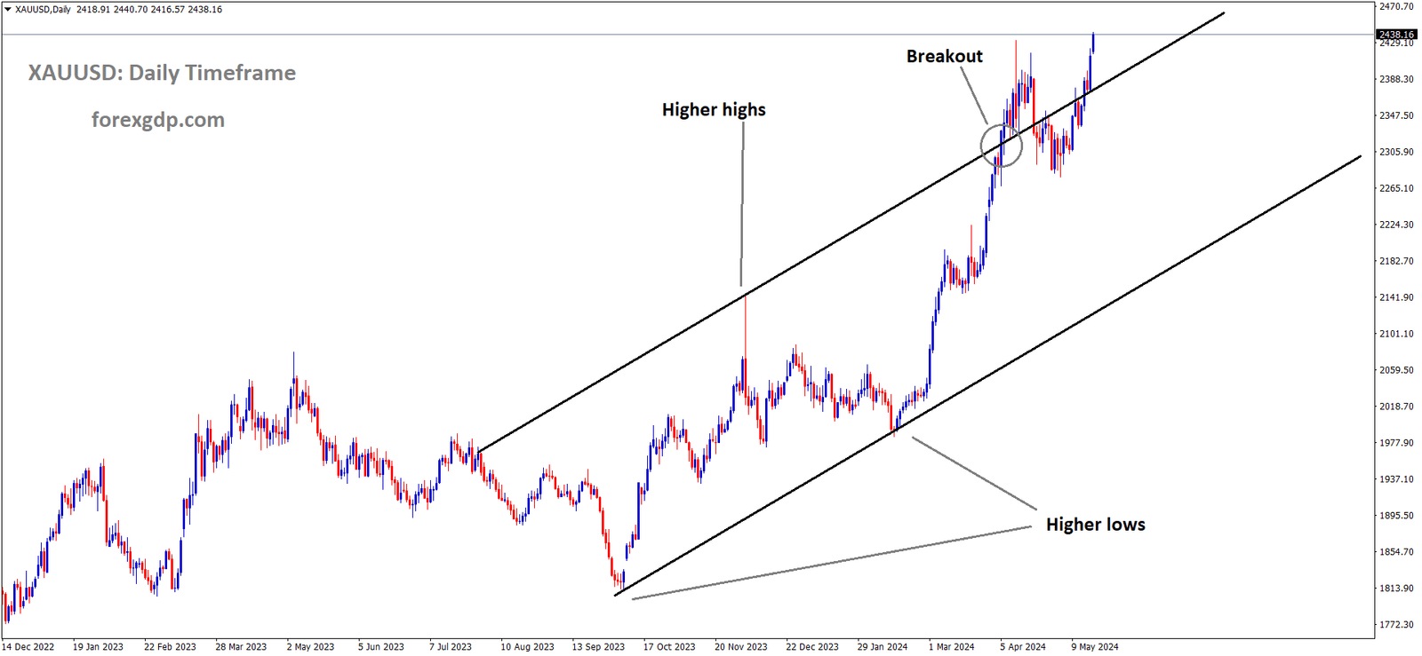The width and height of the screenshot is (1422, 656).
Task: Click the 19 Jan 2023 date label
Action: coord(98,647)
